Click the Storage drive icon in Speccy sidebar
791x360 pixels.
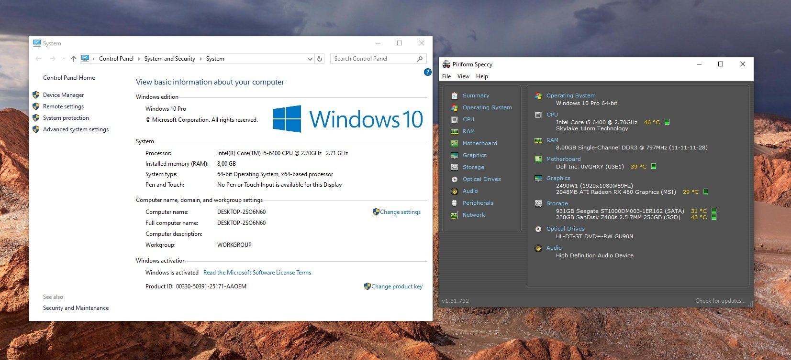[455, 167]
